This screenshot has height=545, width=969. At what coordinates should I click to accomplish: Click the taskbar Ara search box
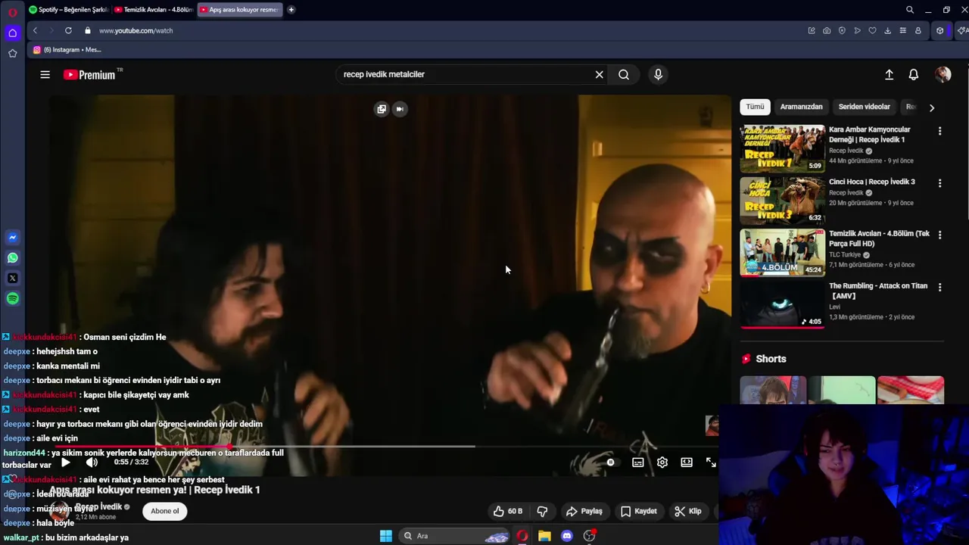[454, 536]
